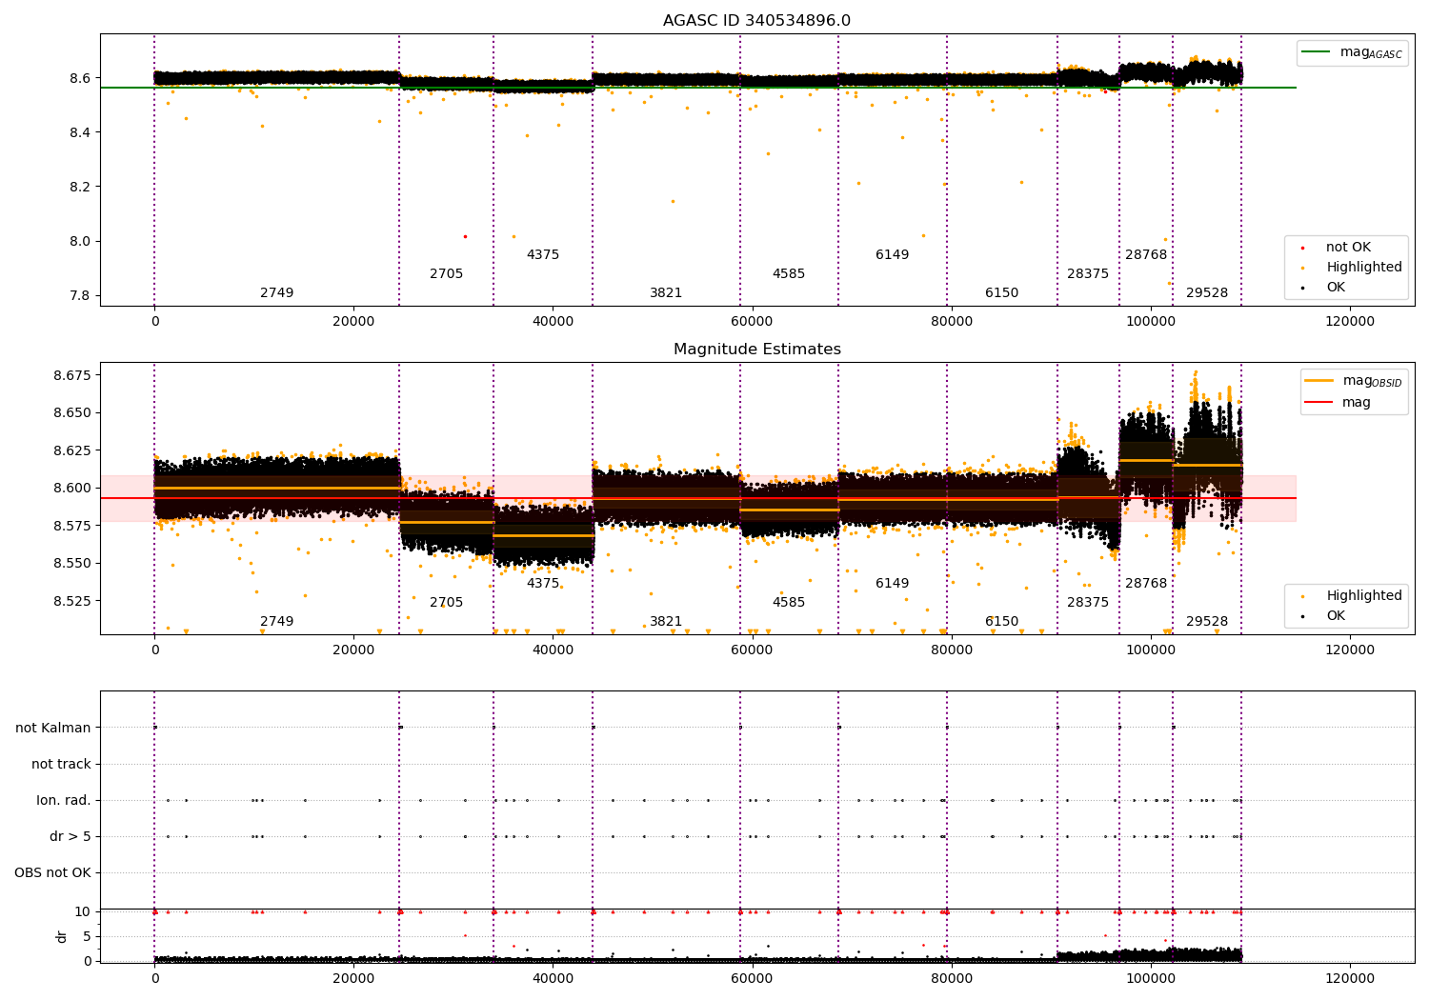Click obsid label 2705 in Magnitude Estimates panel
The image size is (1429, 1000).
tap(446, 603)
